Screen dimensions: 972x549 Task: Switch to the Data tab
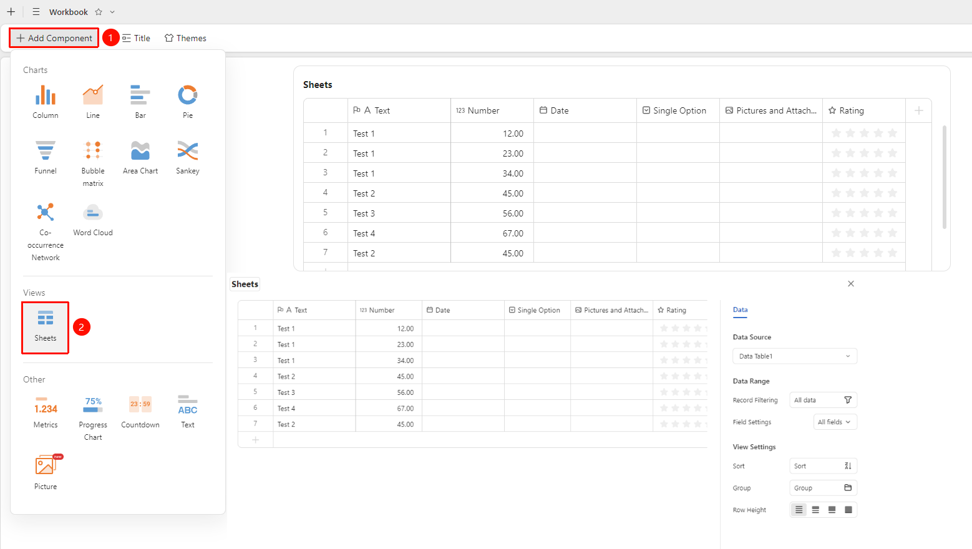740,310
